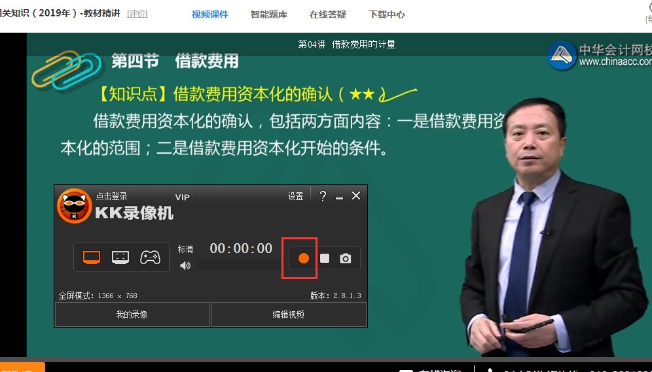
Task: Mute the KK recorder speaker icon
Action: tap(185, 265)
